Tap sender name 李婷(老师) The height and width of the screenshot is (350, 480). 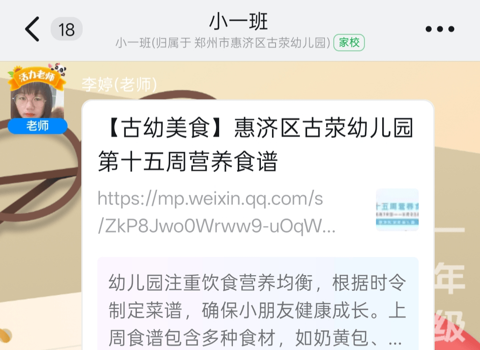tap(120, 84)
